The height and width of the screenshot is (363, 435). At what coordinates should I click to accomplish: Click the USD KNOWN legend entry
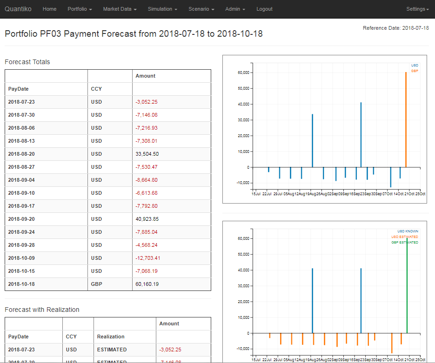[x=408, y=231]
